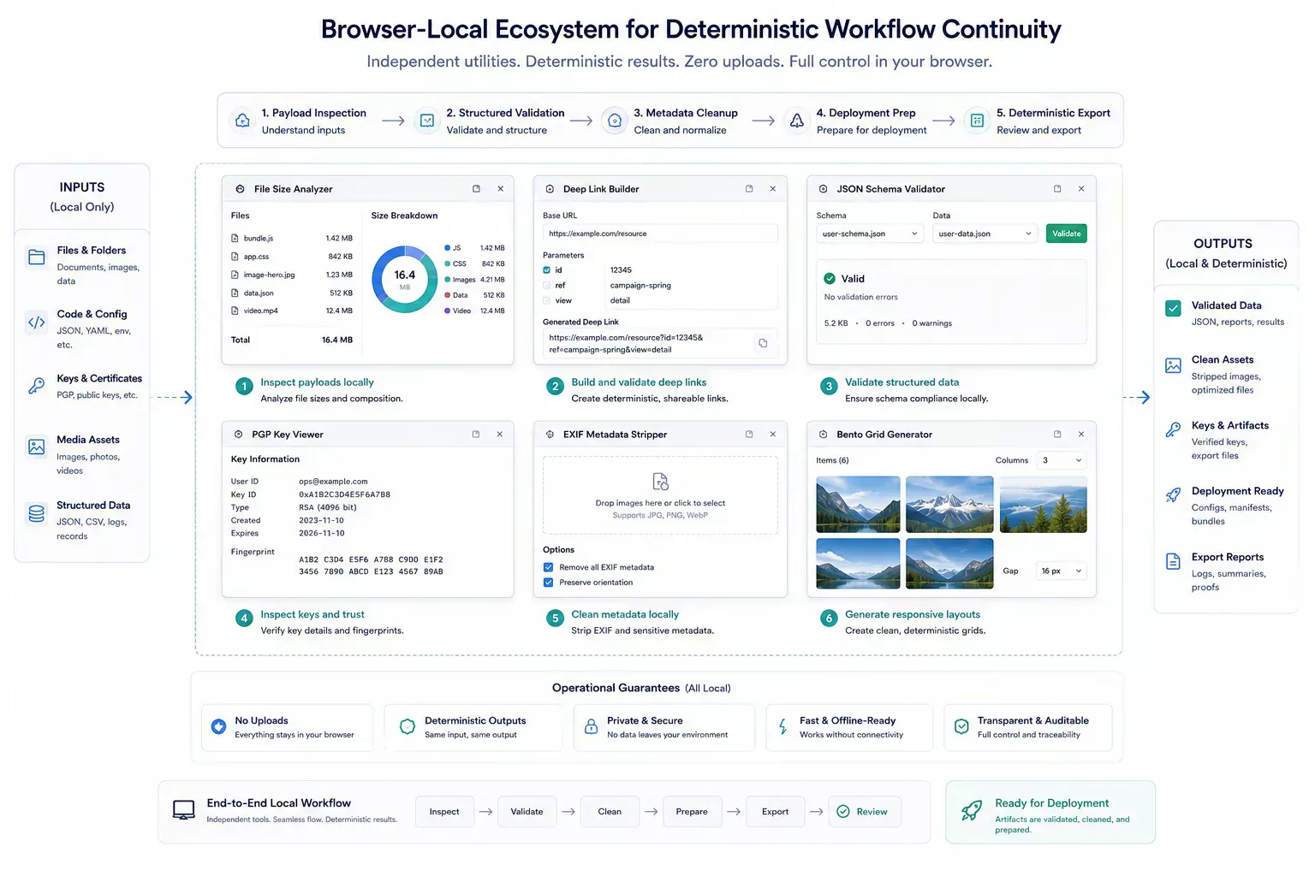Pop out the PGP Key Viewer window
The height and width of the screenshot is (876, 1315).
point(476,434)
